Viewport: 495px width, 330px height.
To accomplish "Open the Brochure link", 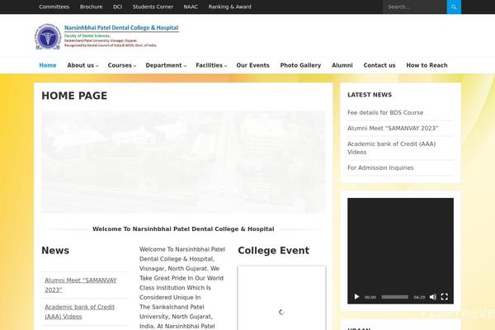I will pyautogui.click(x=91, y=7).
